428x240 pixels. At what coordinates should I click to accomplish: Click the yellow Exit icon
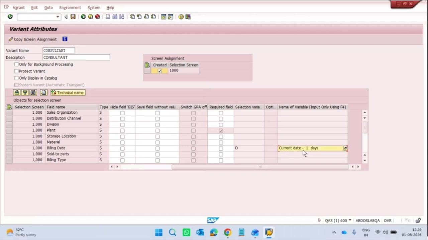pyautogui.click(x=90, y=17)
